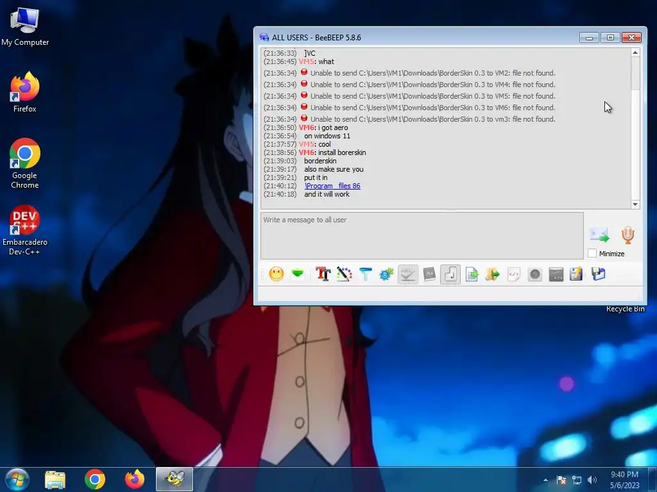
Task: Toggle the spell checking ABC icon
Action: click(407, 274)
